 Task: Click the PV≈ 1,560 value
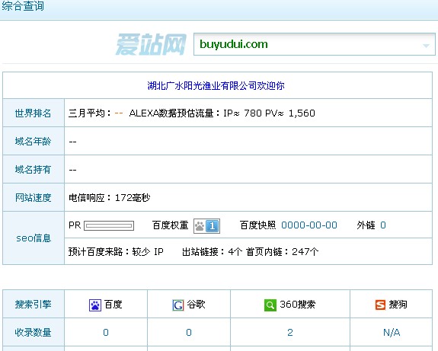[290, 113]
